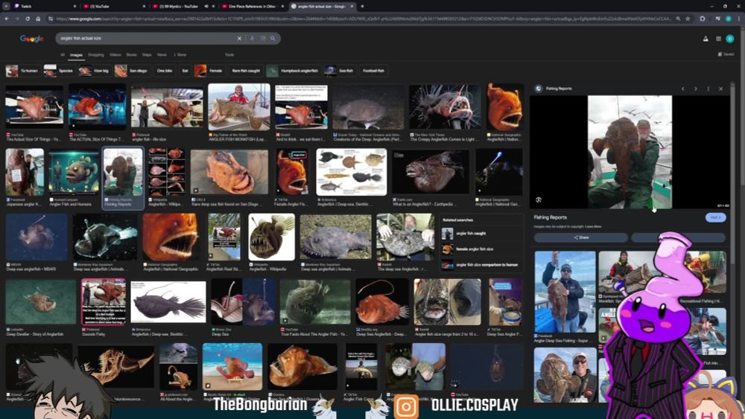Open the preview panel three-dot menu
The height and width of the screenshot is (419, 745).
click(x=708, y=89)
